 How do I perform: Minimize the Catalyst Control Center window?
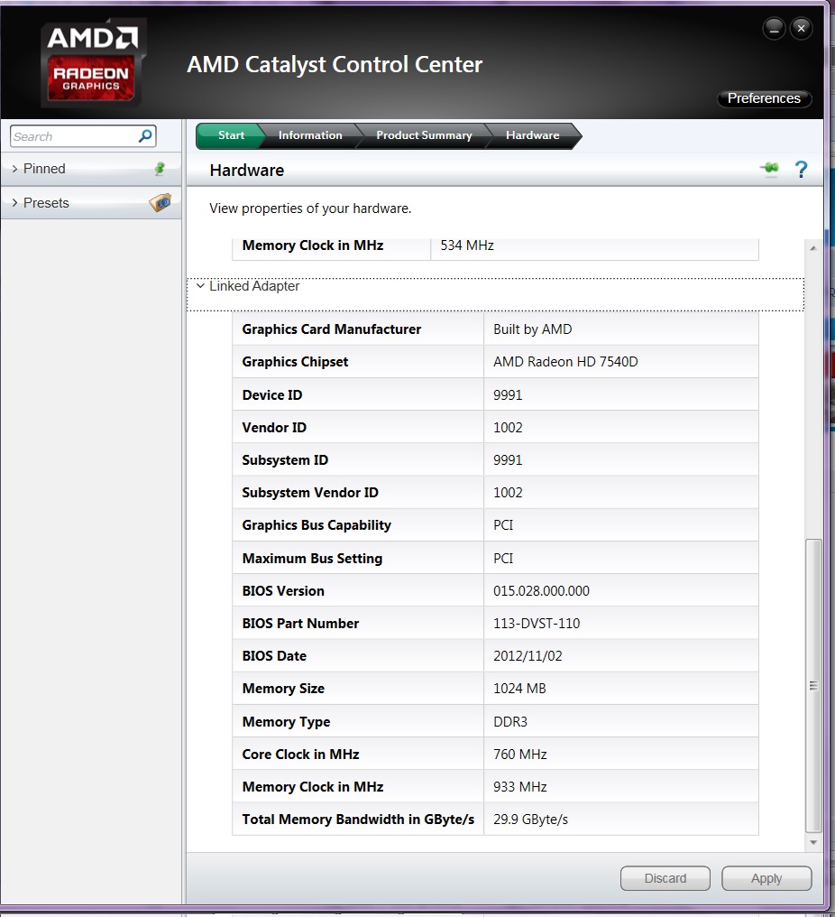tap(774, 29)
